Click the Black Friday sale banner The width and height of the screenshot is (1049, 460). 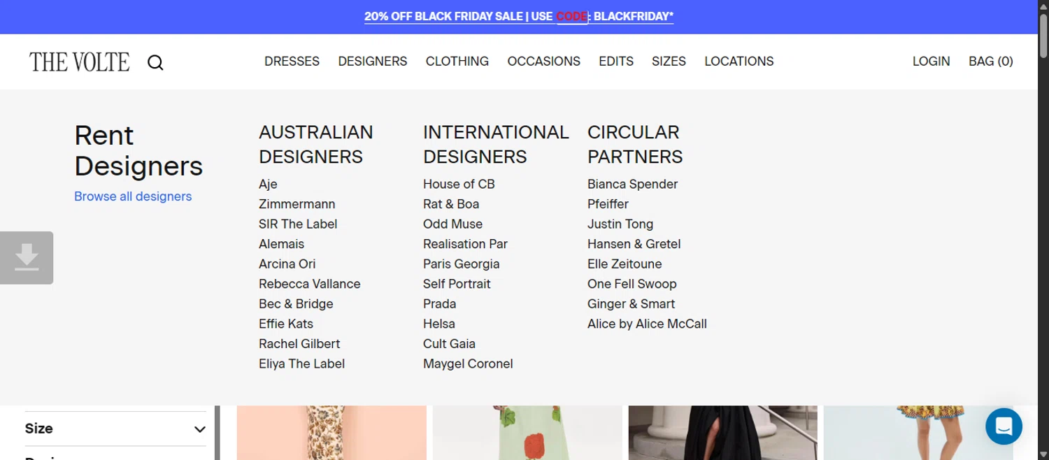(x=519, y=16)
